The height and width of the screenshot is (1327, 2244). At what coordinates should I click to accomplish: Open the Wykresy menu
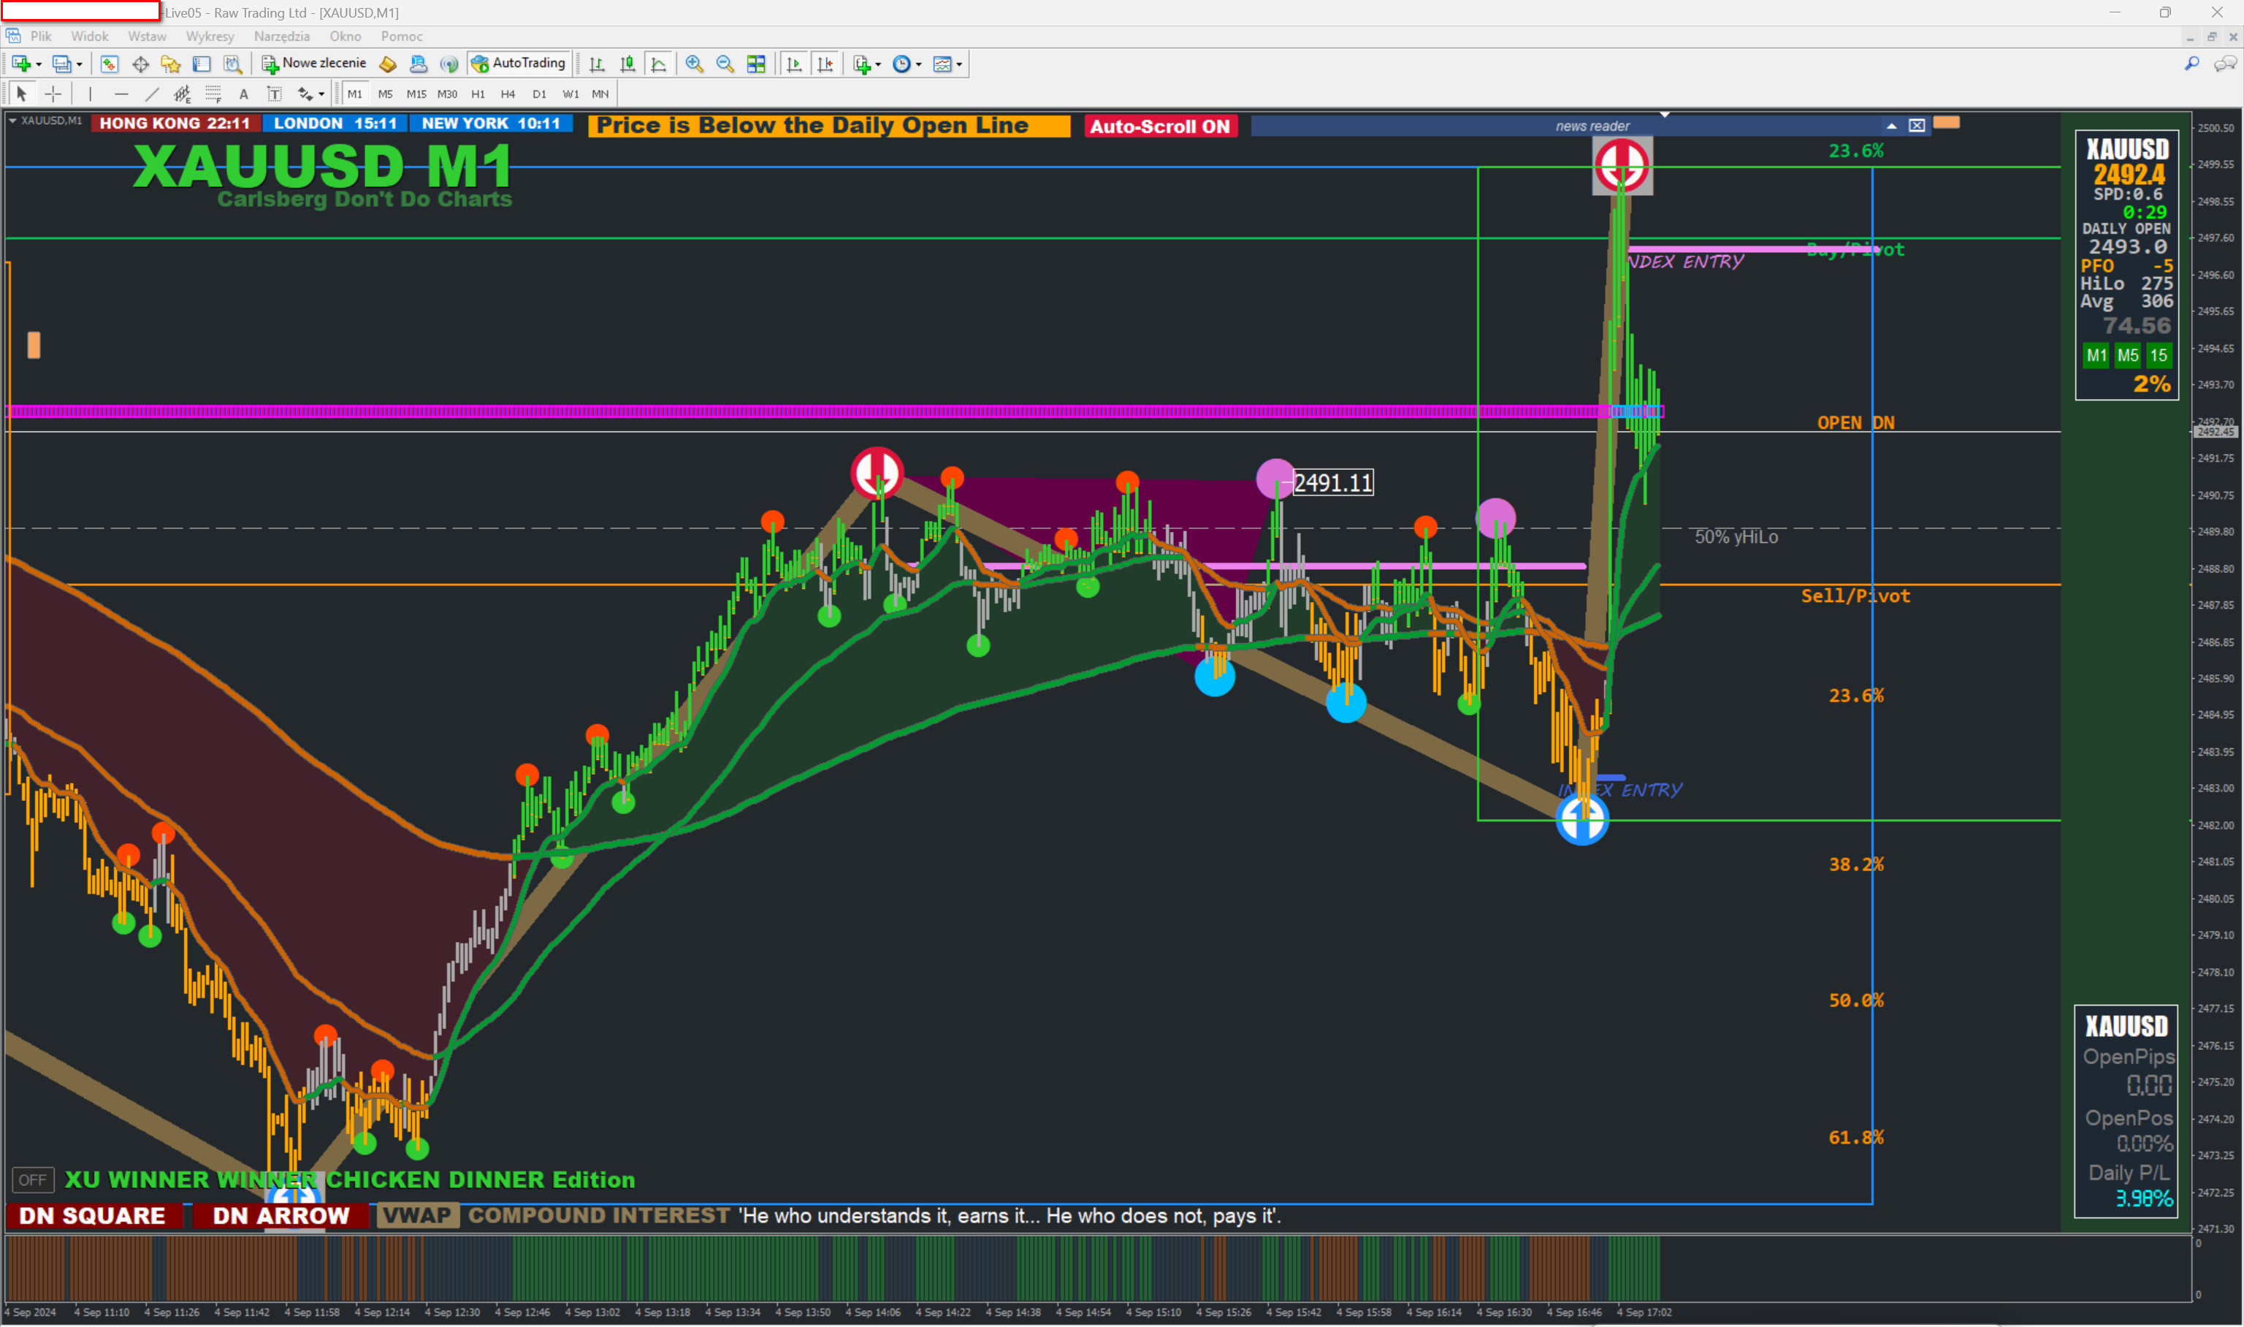(210, 37)
